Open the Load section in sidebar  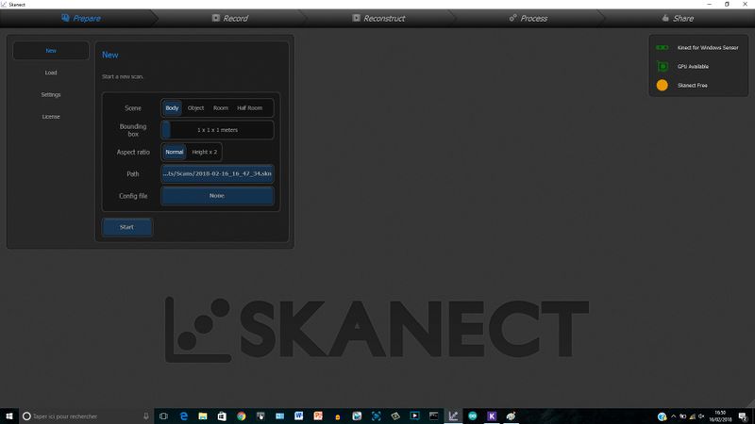[x=51, y=73]
